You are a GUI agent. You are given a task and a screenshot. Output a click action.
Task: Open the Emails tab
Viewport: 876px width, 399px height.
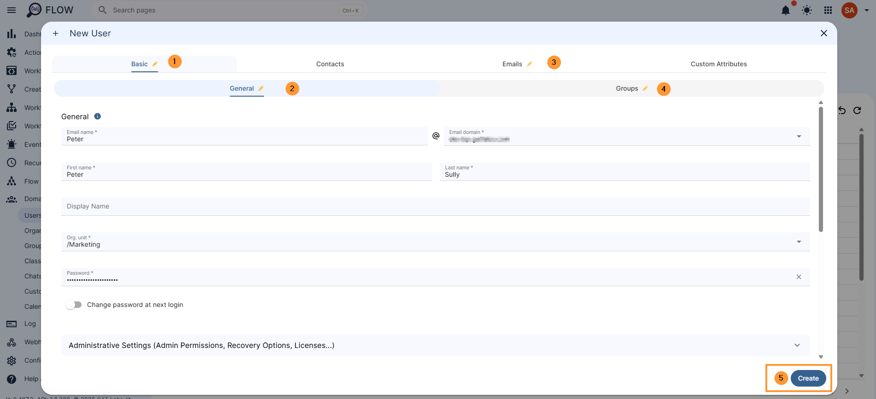[x=517, y=64]
